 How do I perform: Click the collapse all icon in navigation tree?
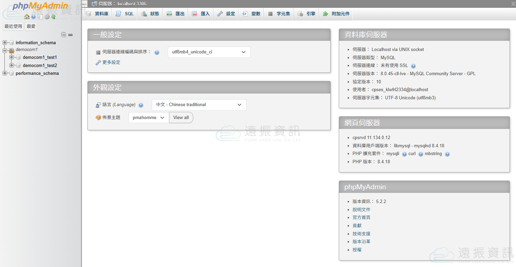coord(64,35)
